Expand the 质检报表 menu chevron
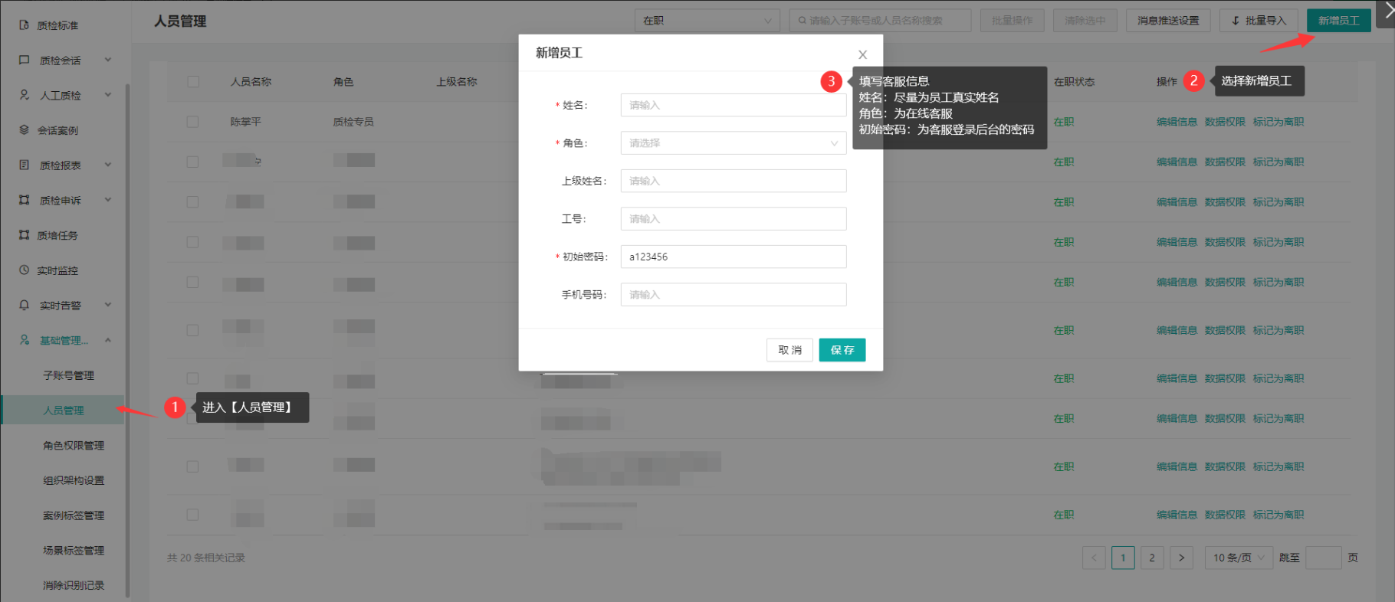The height and width of the screenshot is (602, 1395). point(108,165)
